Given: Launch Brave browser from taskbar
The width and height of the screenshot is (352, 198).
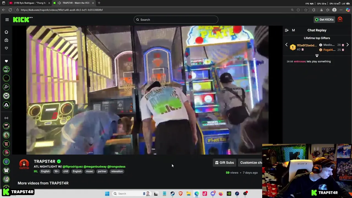Looking at the screenshot, I should [x=180, y=194].
